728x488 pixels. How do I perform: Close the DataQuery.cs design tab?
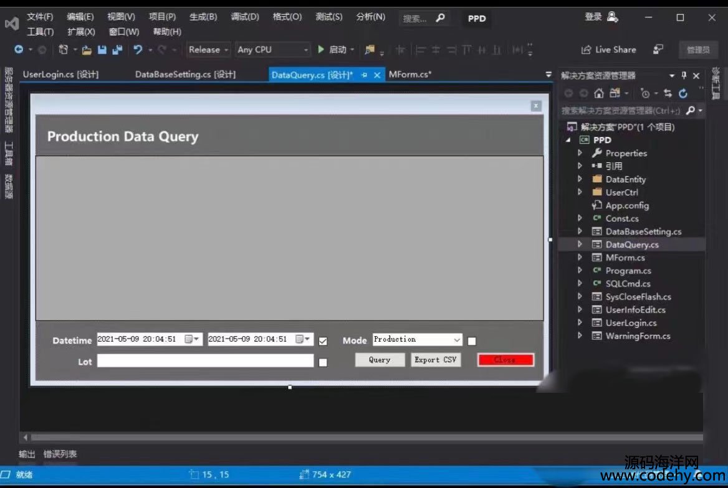tap(377, 75)
